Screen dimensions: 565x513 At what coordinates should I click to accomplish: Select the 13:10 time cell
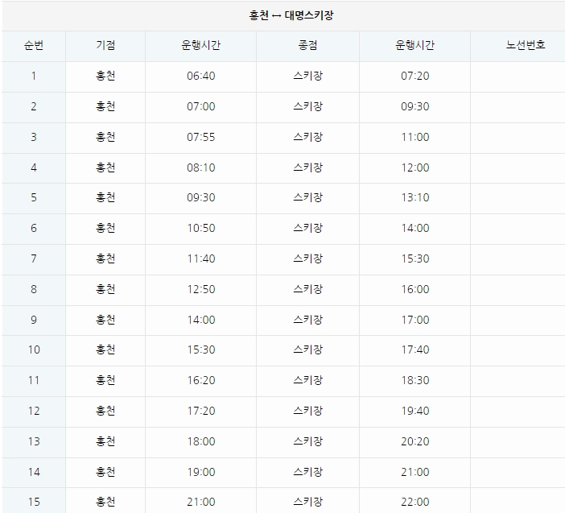(414, 197)
